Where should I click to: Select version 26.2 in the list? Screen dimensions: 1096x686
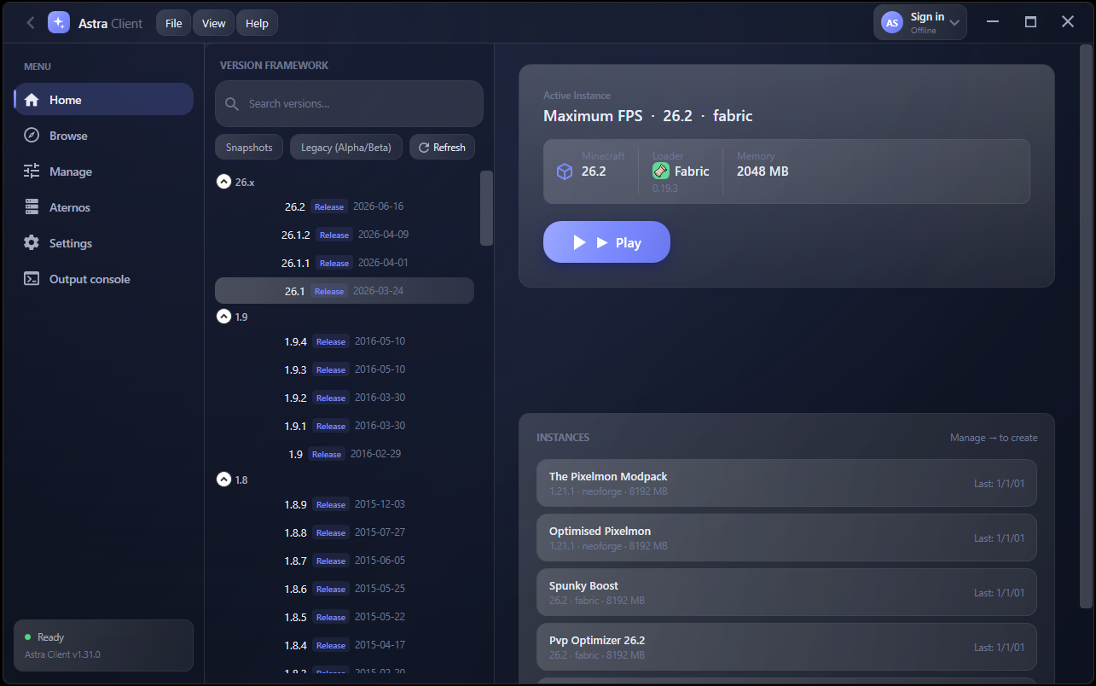pos(345,206)
